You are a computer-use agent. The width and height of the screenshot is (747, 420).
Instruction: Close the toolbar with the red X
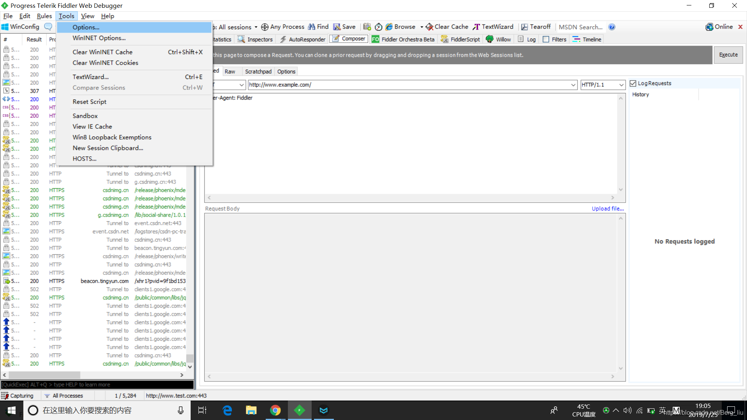coord(740,27)
